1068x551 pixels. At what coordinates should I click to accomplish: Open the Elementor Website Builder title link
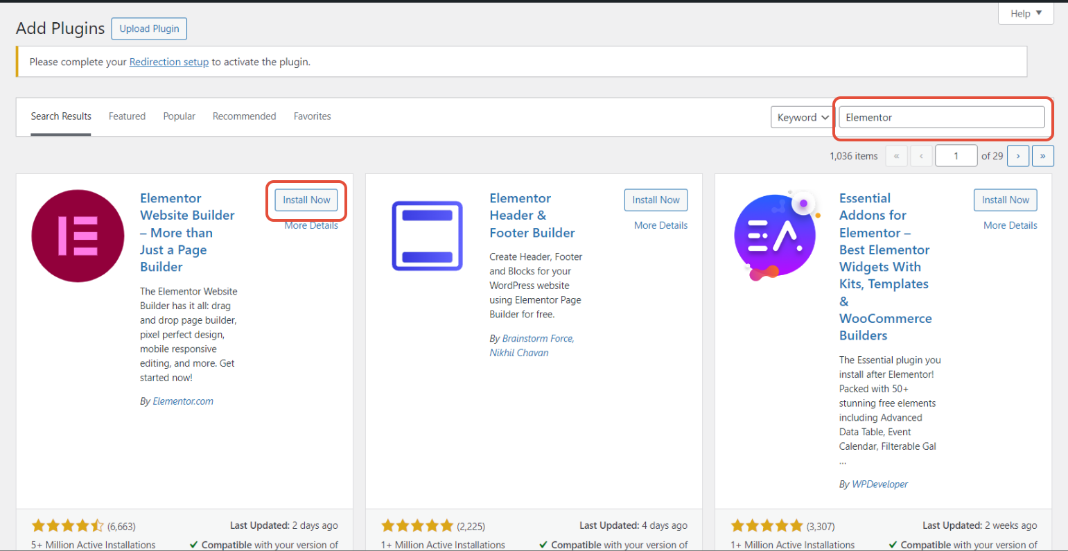tap(187, 232)
